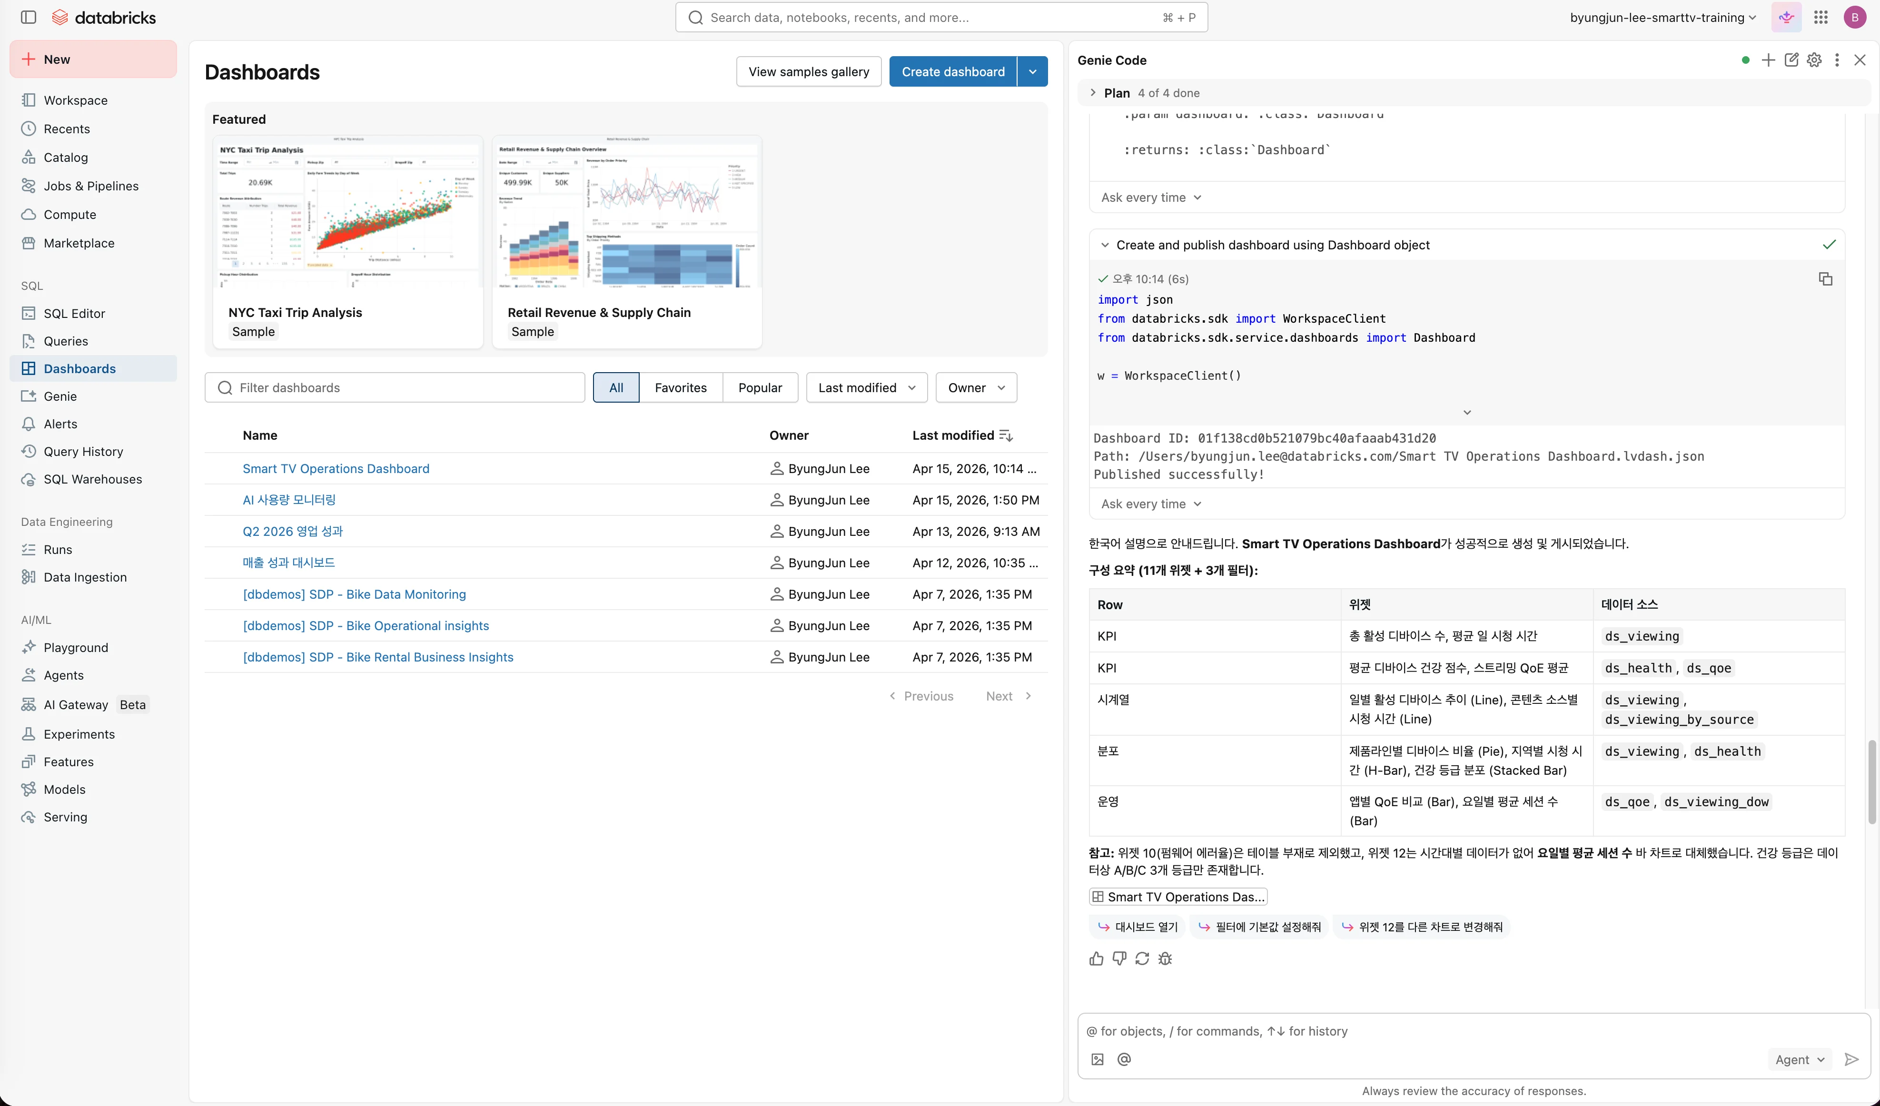
Task: Open AI Gateway Beta
Action: 93,705
